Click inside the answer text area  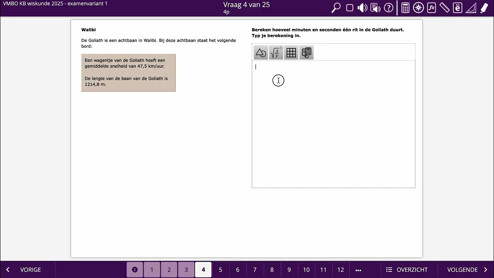point(333,124)
